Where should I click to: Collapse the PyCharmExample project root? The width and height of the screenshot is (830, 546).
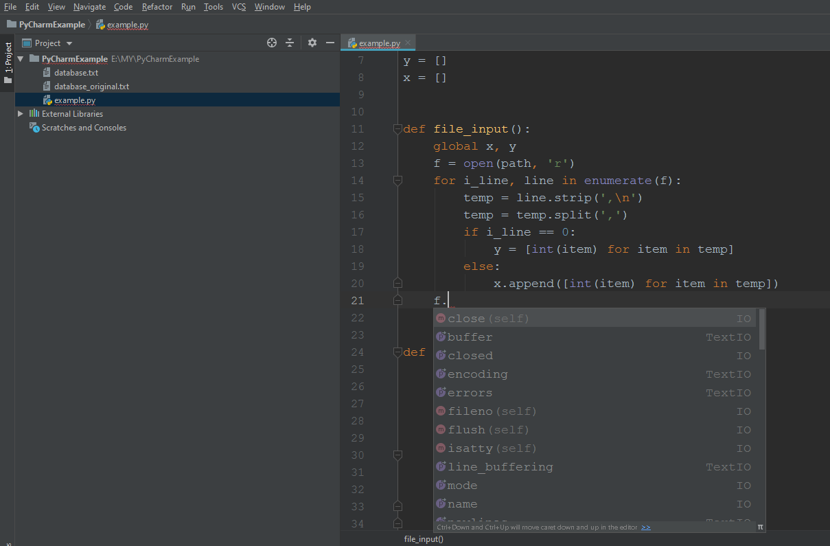pos(21,59)
